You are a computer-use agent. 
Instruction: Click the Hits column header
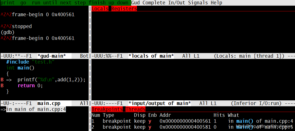pyautogui.click(x=219, y=115)
